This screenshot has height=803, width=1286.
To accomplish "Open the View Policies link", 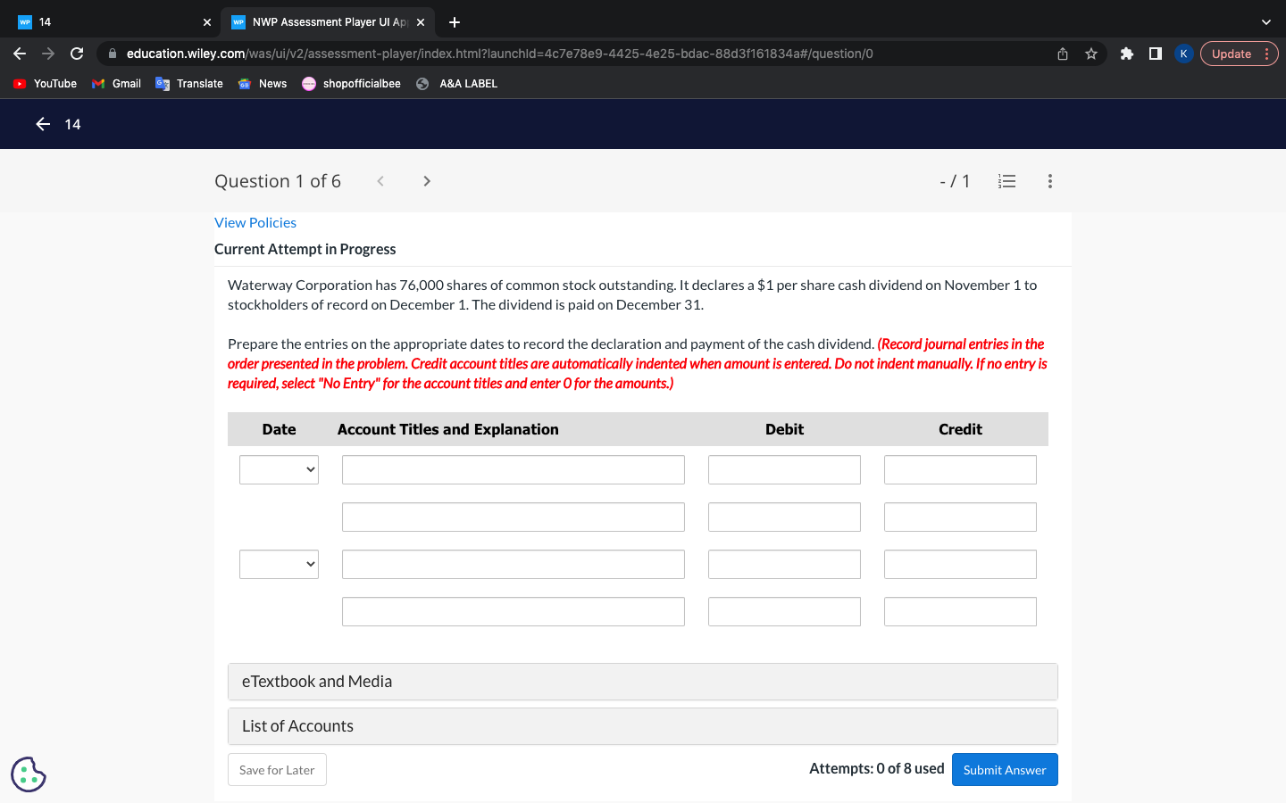I will [x=255, y=222].
